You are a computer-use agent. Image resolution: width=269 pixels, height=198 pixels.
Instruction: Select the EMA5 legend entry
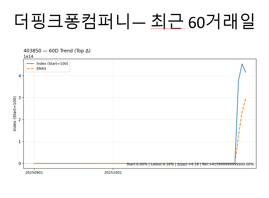(36, 69)
